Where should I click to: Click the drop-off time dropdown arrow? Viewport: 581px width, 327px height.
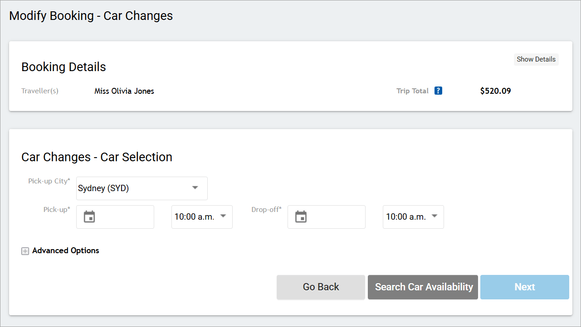(x=435, y=216)
